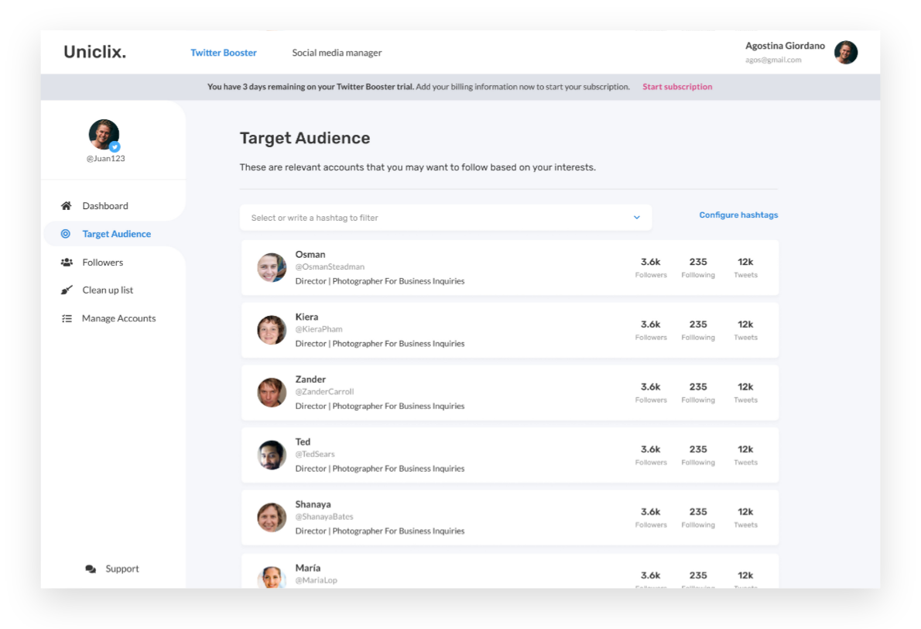Click Zander's profile picture

(272, 393)
